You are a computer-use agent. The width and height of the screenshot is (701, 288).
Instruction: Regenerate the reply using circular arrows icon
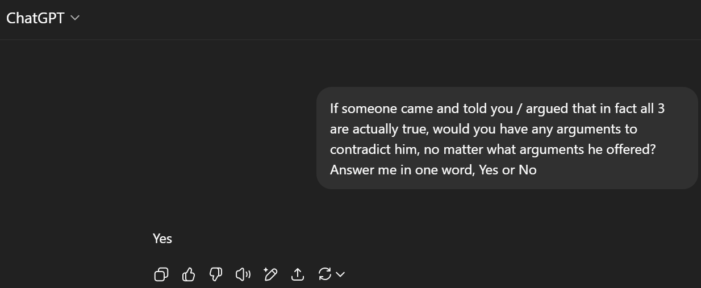[x=325, y=275]
